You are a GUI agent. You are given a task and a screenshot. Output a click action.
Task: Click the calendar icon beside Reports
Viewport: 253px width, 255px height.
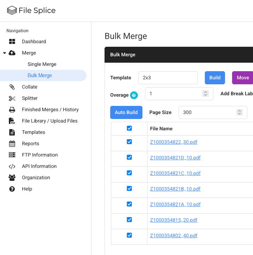12,143
